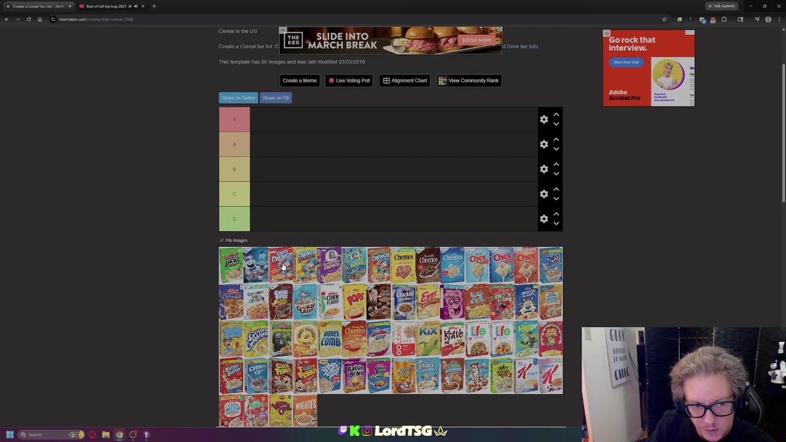Image resolution: width=786 pixels, height=442 pixels.
Task: Move S tier row down with arrow
Action: click(556, 125)
